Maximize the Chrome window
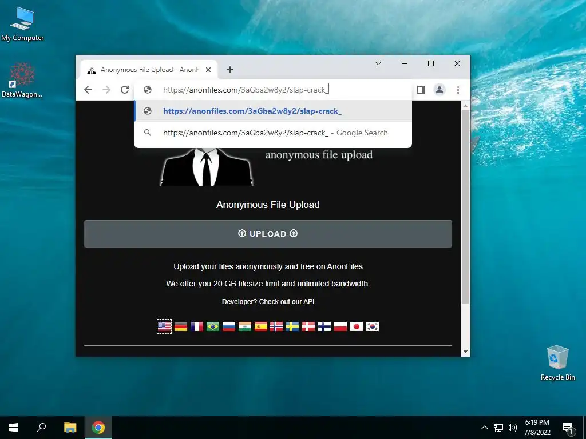The height and width of the screenshot is (439, 586). click(x=431, y=63)
